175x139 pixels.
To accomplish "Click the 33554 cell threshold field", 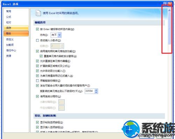I will (x=90, y=91).
